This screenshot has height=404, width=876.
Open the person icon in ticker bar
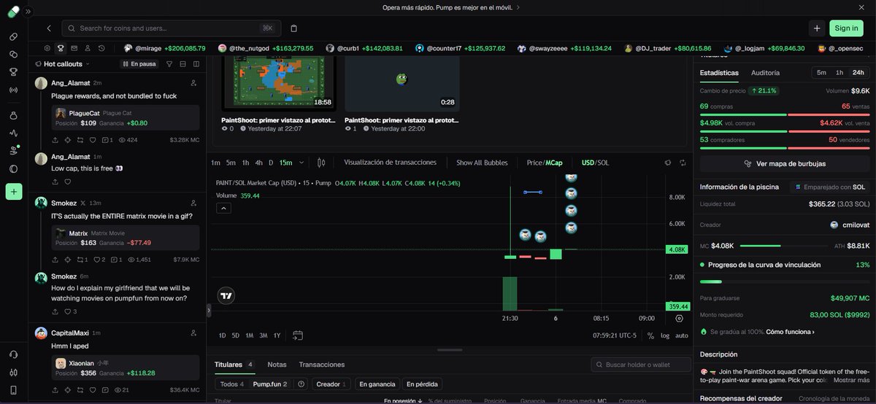point(88,48)
